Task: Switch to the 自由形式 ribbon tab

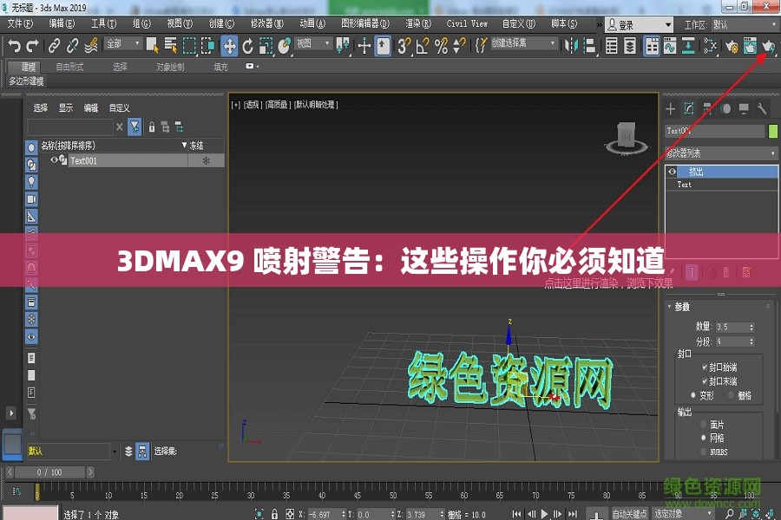Action: coord(69,67)
